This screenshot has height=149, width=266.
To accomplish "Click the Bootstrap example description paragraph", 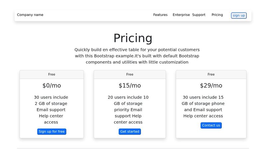I will pos(137,56).
